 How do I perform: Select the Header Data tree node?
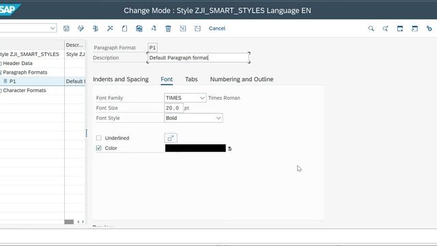[x=18, y=64]
